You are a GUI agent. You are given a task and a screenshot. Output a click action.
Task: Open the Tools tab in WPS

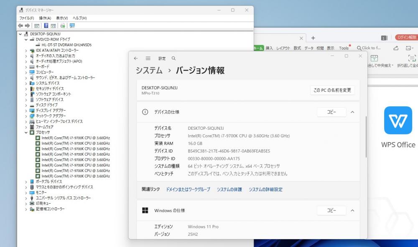[x=344, y=48]
